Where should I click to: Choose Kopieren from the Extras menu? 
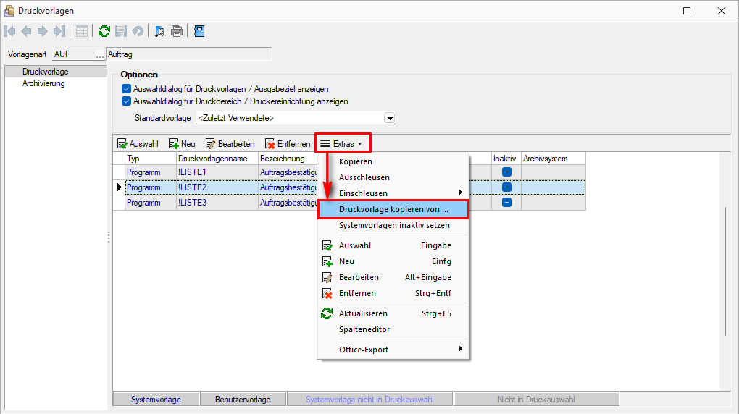point(393,161)
